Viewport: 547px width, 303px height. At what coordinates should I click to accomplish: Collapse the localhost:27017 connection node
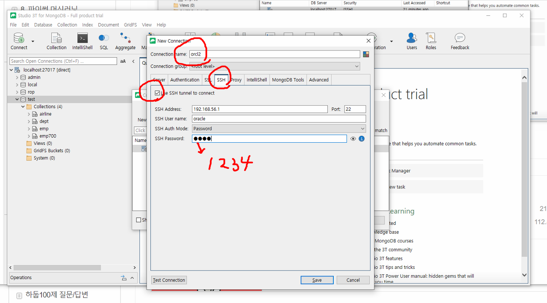tap(12, 70)
